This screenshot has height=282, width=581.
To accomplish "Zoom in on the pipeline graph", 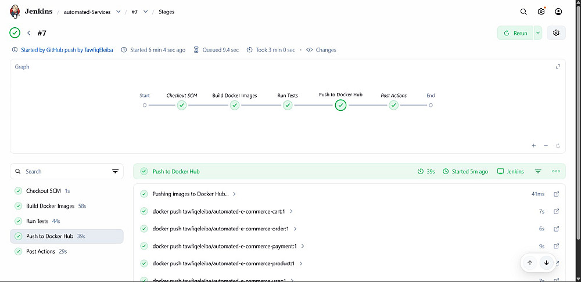I will 534,146.
